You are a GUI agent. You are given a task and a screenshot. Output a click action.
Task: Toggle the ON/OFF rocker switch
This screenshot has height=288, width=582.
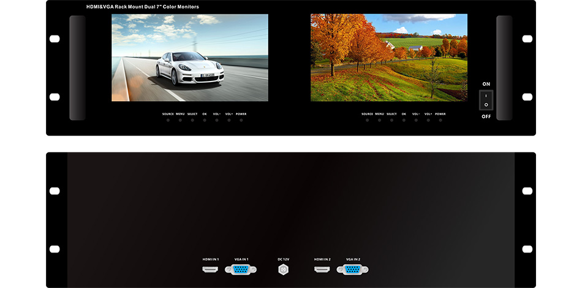click(x=486, y=100)
